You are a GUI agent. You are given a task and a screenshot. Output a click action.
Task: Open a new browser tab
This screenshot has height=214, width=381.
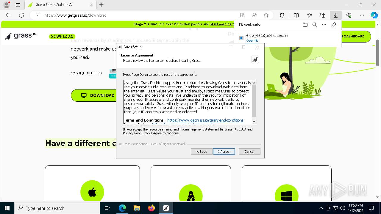pos(101,5)
